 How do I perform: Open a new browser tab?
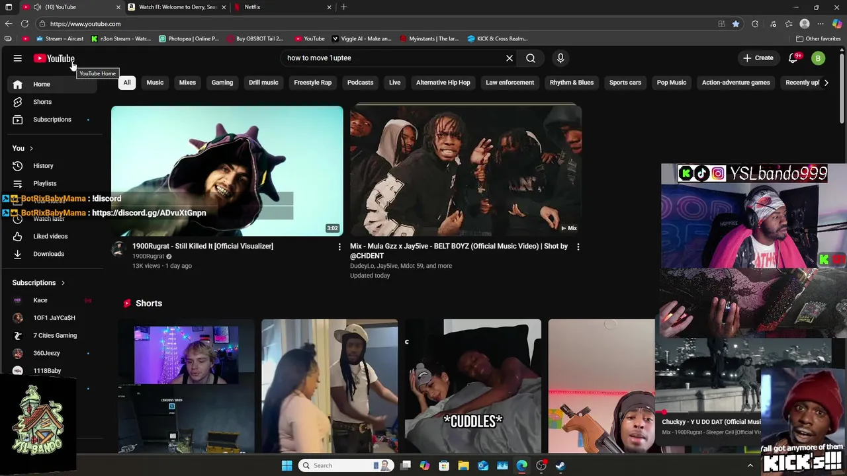tap(343, 7)
